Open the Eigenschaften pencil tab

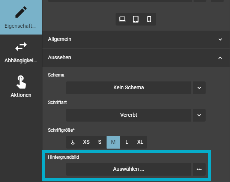pyautogui.click(x=21, y=17)
